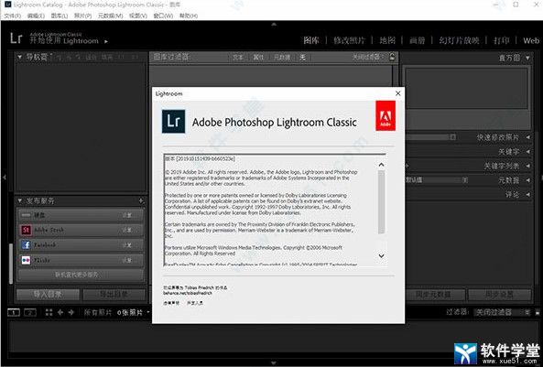Click the Lr logo in about dialog
Screen dimensions: 543x367
click(x=173, y=122)
